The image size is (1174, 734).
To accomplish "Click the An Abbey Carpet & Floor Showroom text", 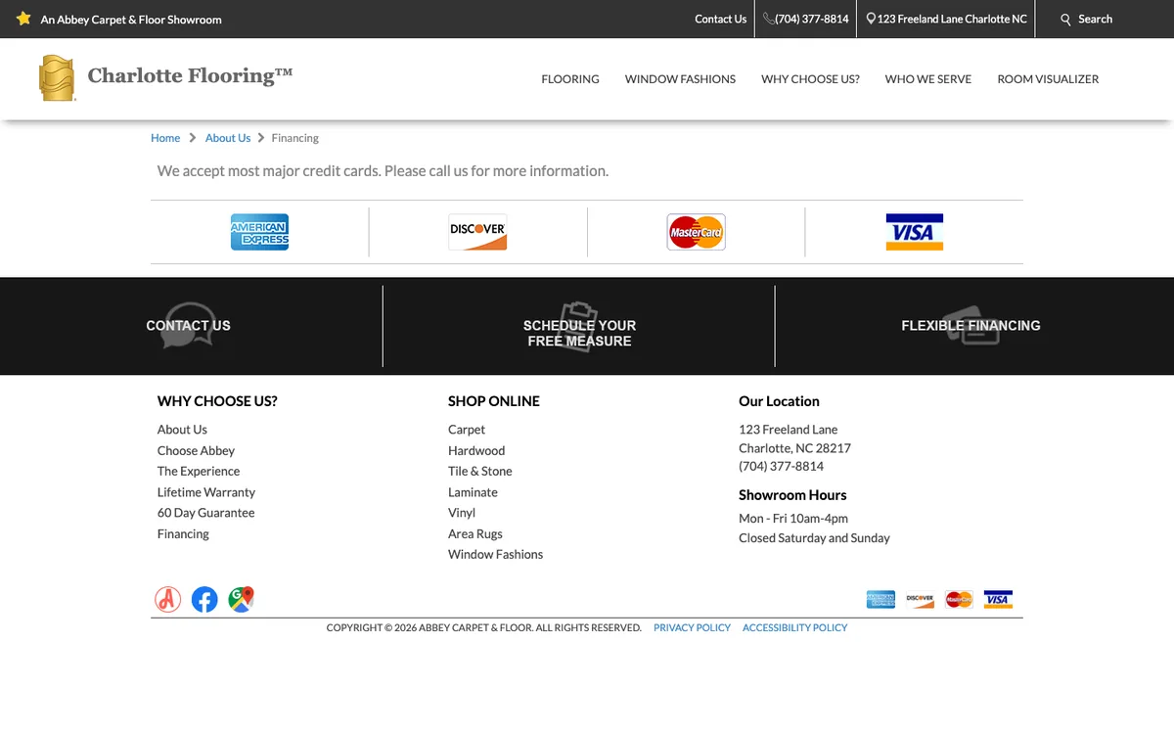I will pyautogui.click(x=131, y=20).
